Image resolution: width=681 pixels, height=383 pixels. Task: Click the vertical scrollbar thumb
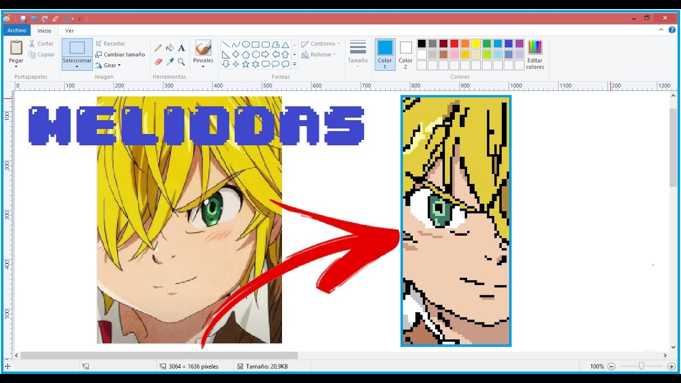[673, 147]
